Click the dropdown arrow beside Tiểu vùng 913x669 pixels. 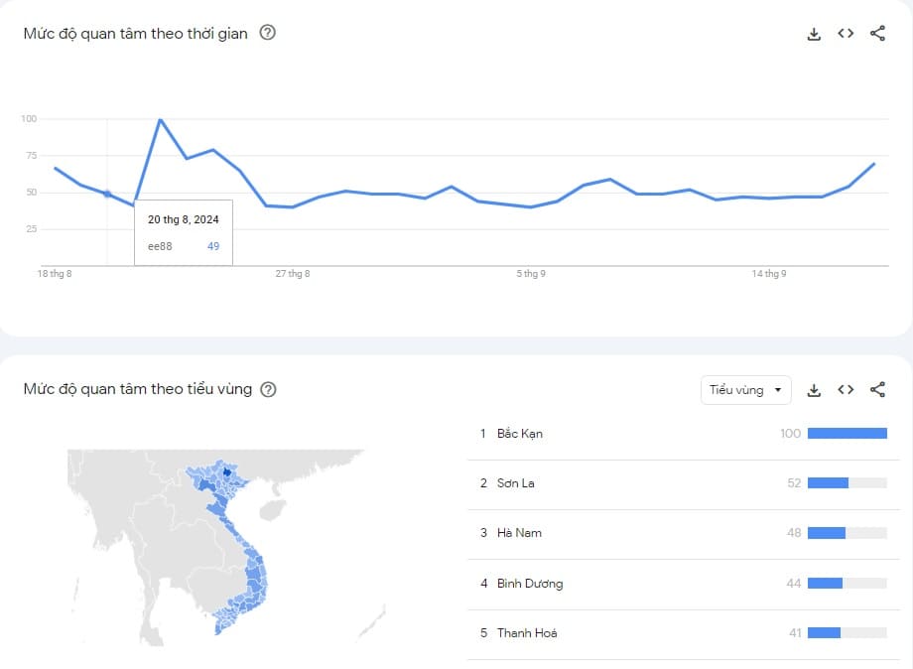click(x=778, y=390)
